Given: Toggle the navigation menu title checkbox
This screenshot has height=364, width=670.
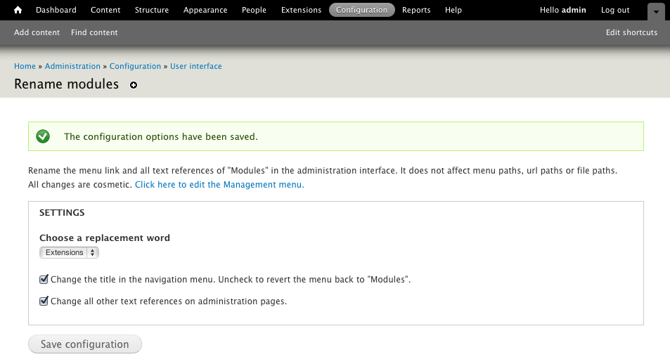Looking at the screenshot, I should 44,279.
